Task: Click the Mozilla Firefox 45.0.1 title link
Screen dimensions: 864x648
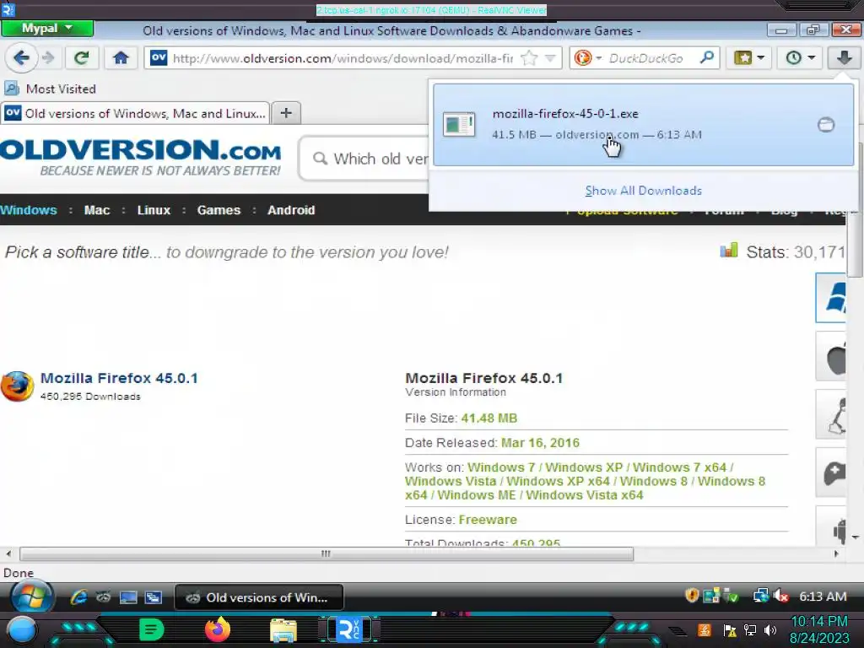Action: point(119,378)
